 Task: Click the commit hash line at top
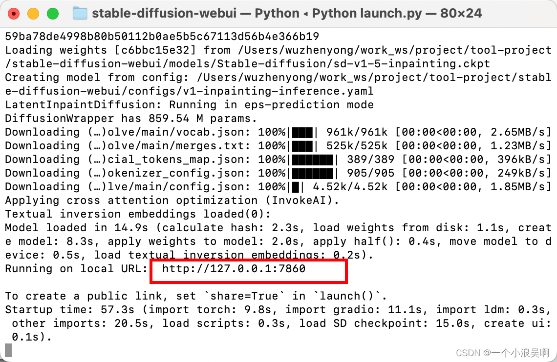point(162,37)
